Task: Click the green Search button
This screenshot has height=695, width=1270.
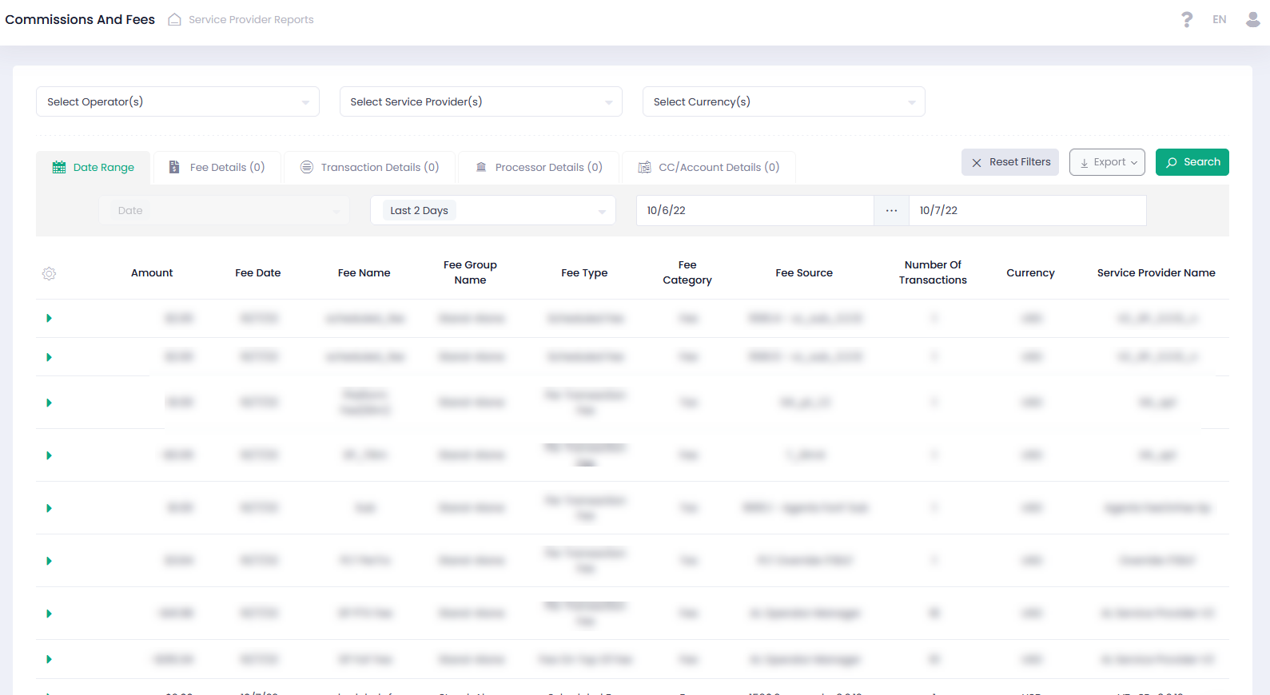Action: 1192,162
